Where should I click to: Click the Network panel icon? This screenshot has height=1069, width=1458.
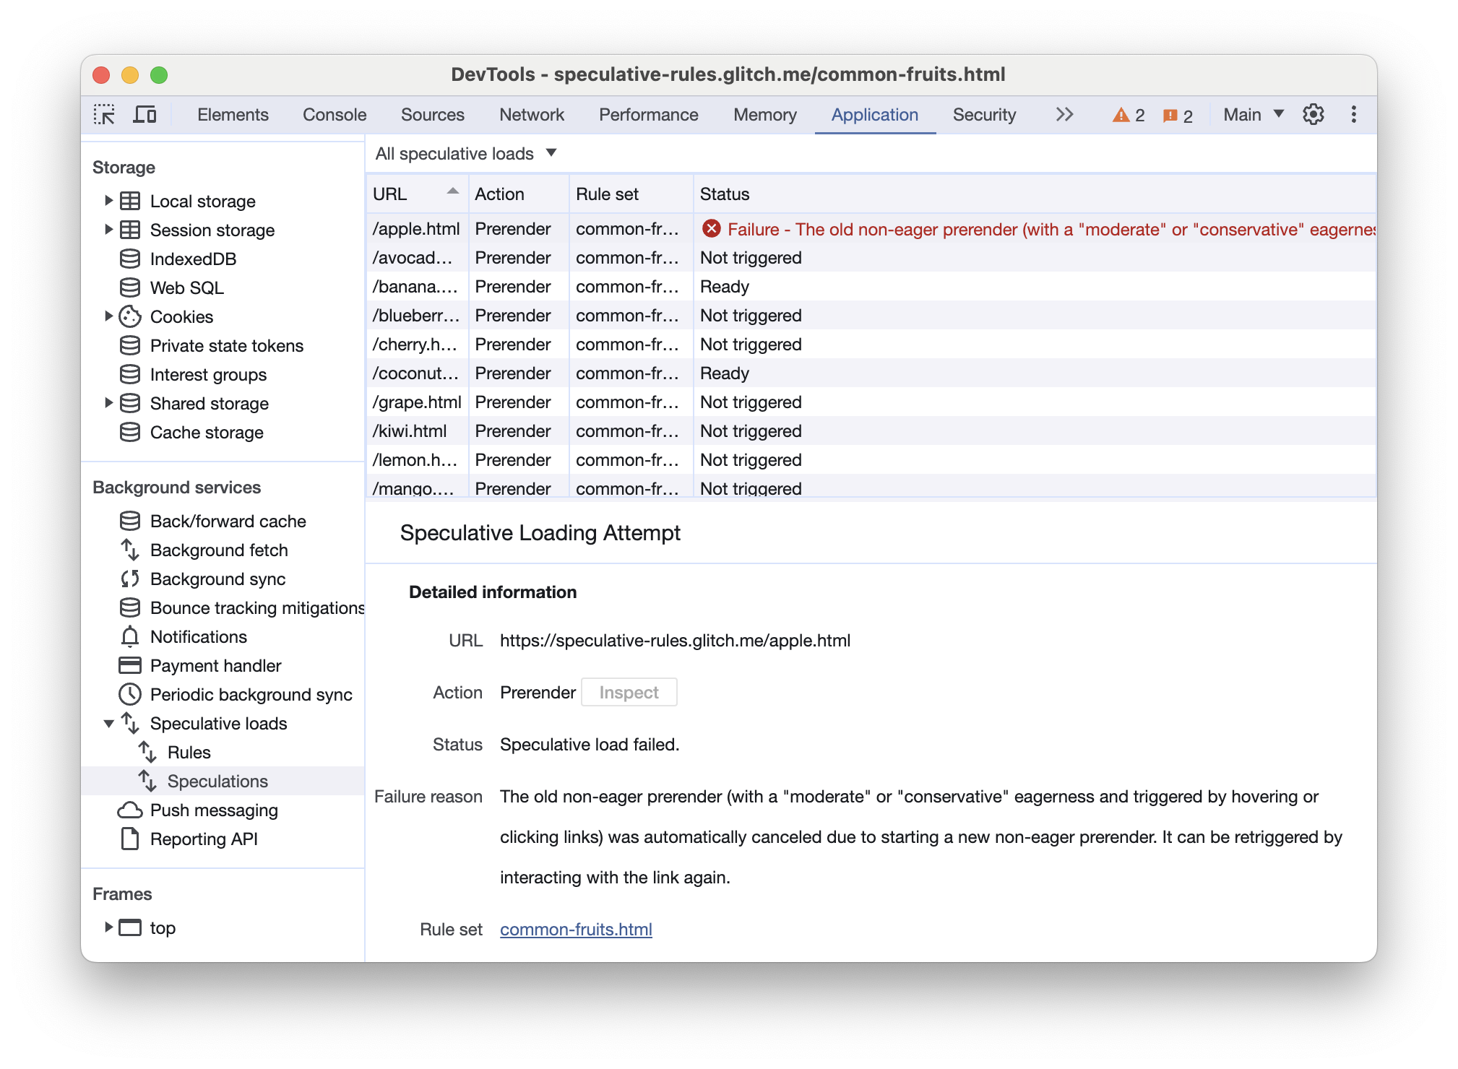[x=532, y=113]
